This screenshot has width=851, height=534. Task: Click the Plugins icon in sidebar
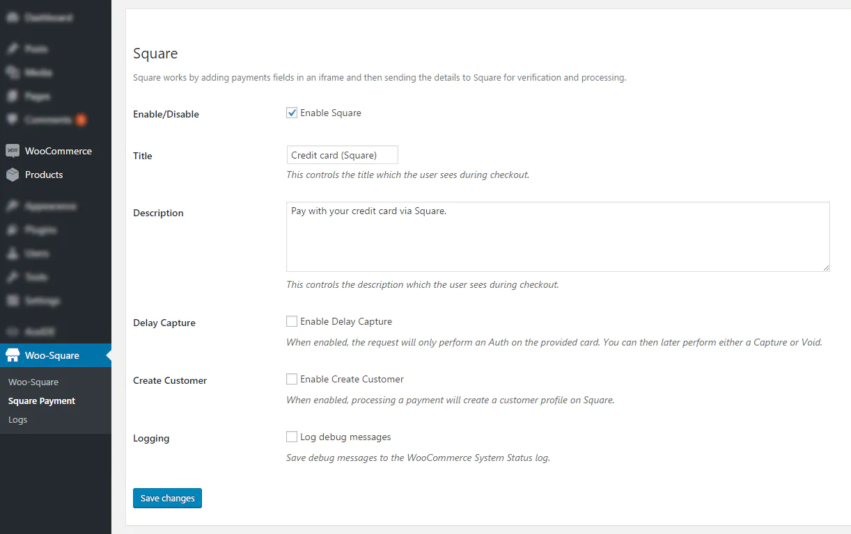(13, 229)
